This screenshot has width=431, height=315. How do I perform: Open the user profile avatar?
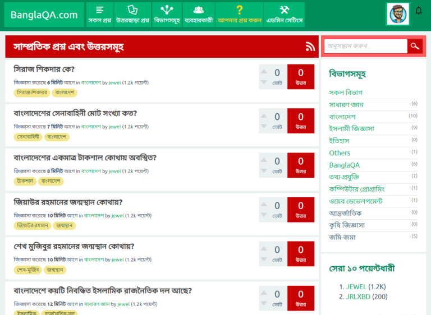398,14
